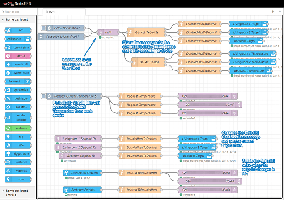The height and width of the screenshot is (200, 284).
Task: Trigger the Delay Connection inject button
Action: 44,28
